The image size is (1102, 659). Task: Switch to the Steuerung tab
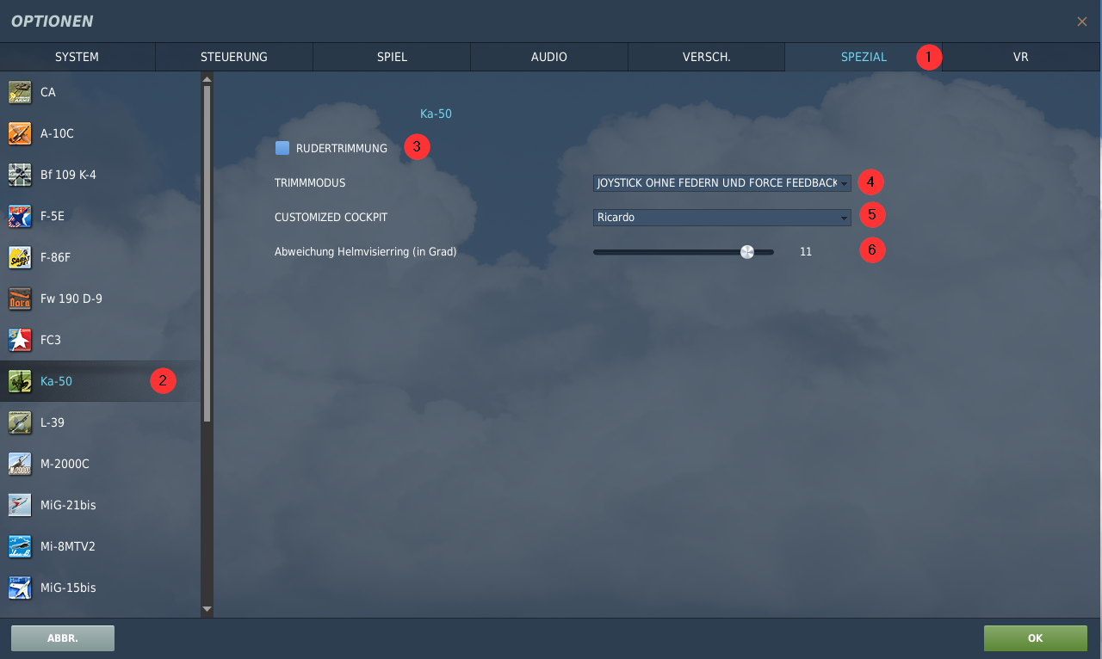(234, 57)
